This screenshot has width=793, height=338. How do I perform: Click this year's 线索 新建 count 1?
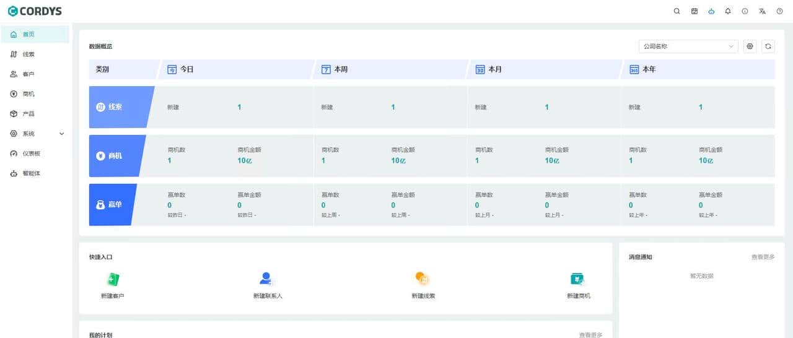[x=701, y=107]
